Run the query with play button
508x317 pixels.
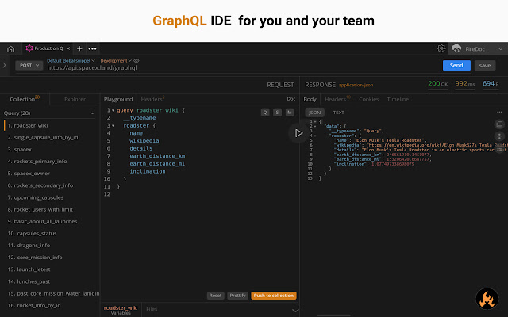click(298, 133)
